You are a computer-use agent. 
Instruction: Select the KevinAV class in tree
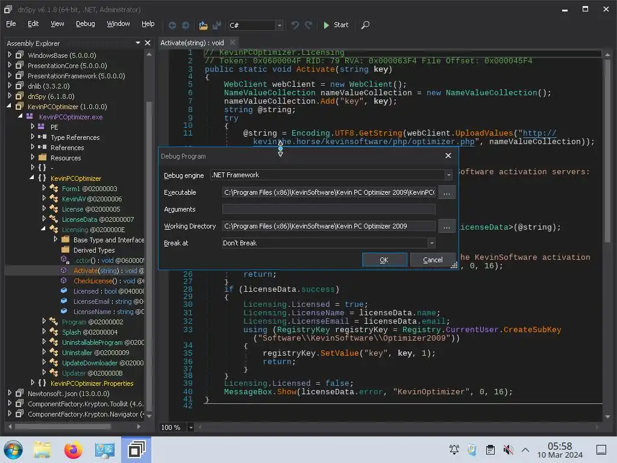pos(92,199)
